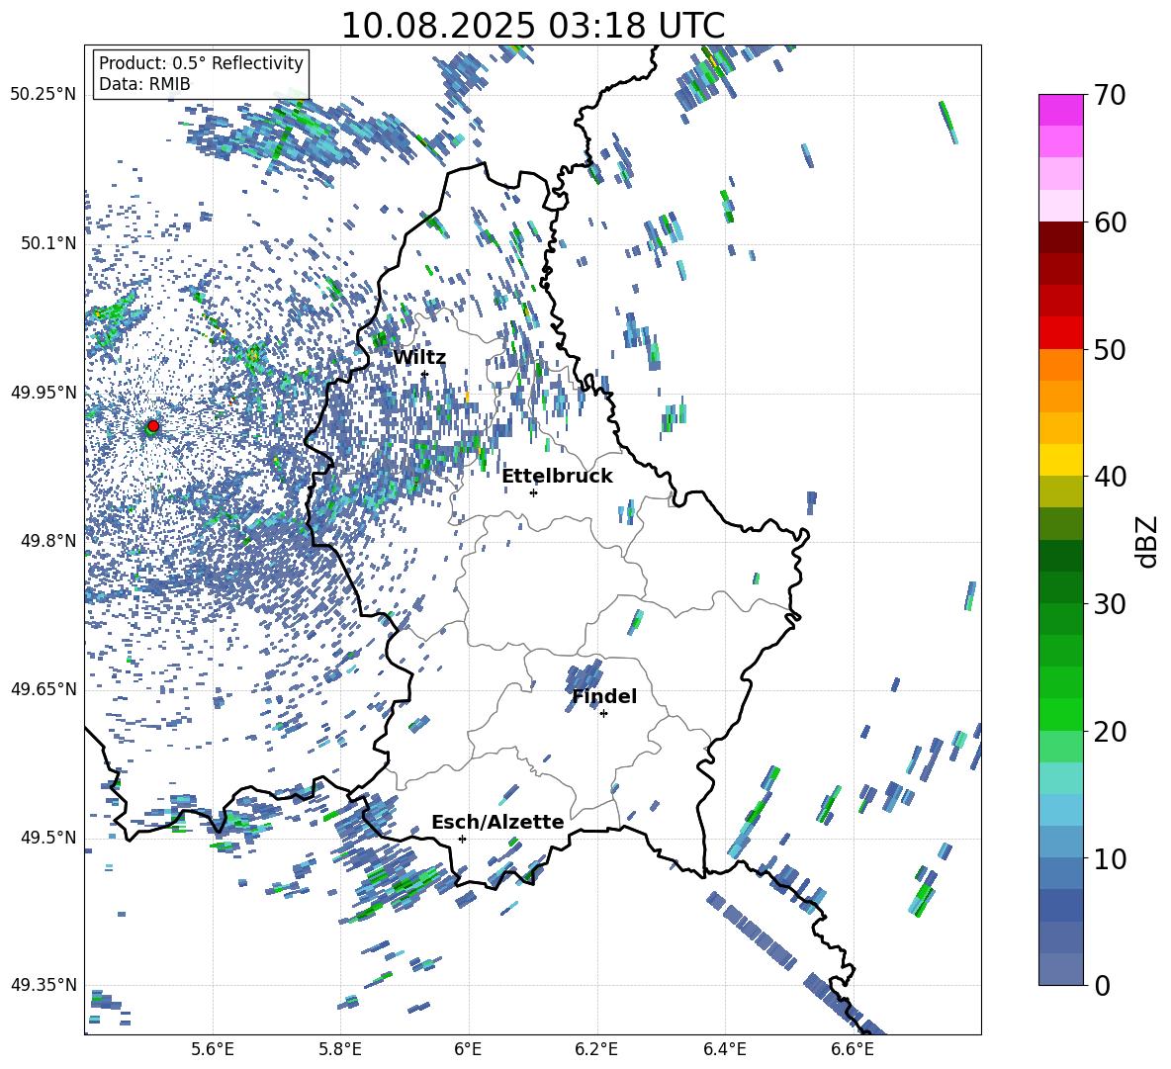
Task: Click the 'Data: RMIB' text
Action: coord(144,84)
